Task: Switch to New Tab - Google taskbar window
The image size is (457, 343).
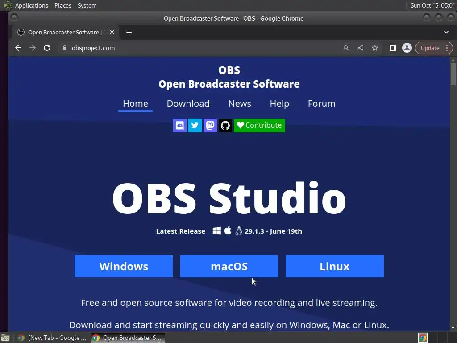Action: (52, 338)
